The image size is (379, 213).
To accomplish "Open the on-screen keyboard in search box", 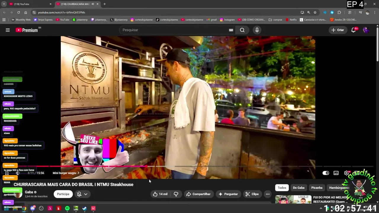I will (231, 30).
